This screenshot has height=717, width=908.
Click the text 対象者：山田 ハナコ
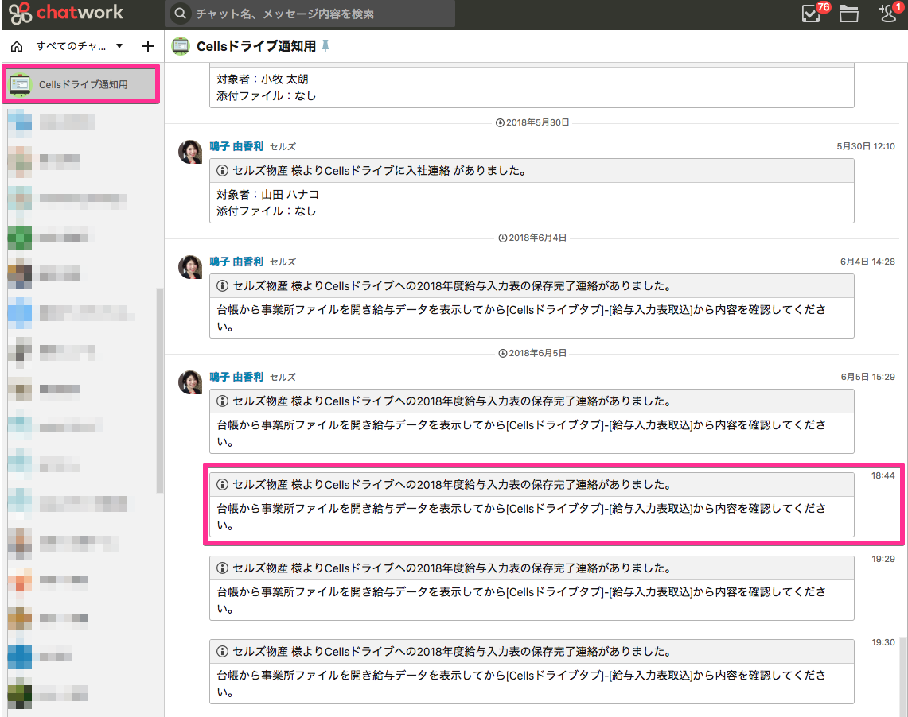[x=267, y=194]
